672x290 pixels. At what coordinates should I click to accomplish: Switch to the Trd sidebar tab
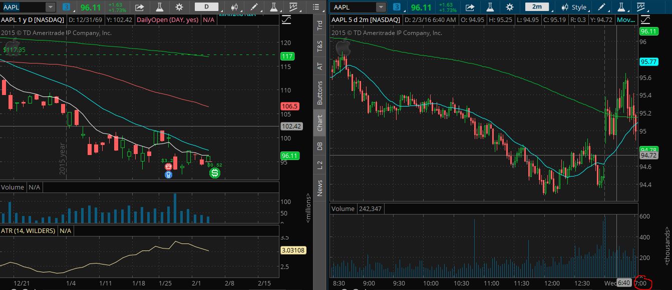[320, 26]
